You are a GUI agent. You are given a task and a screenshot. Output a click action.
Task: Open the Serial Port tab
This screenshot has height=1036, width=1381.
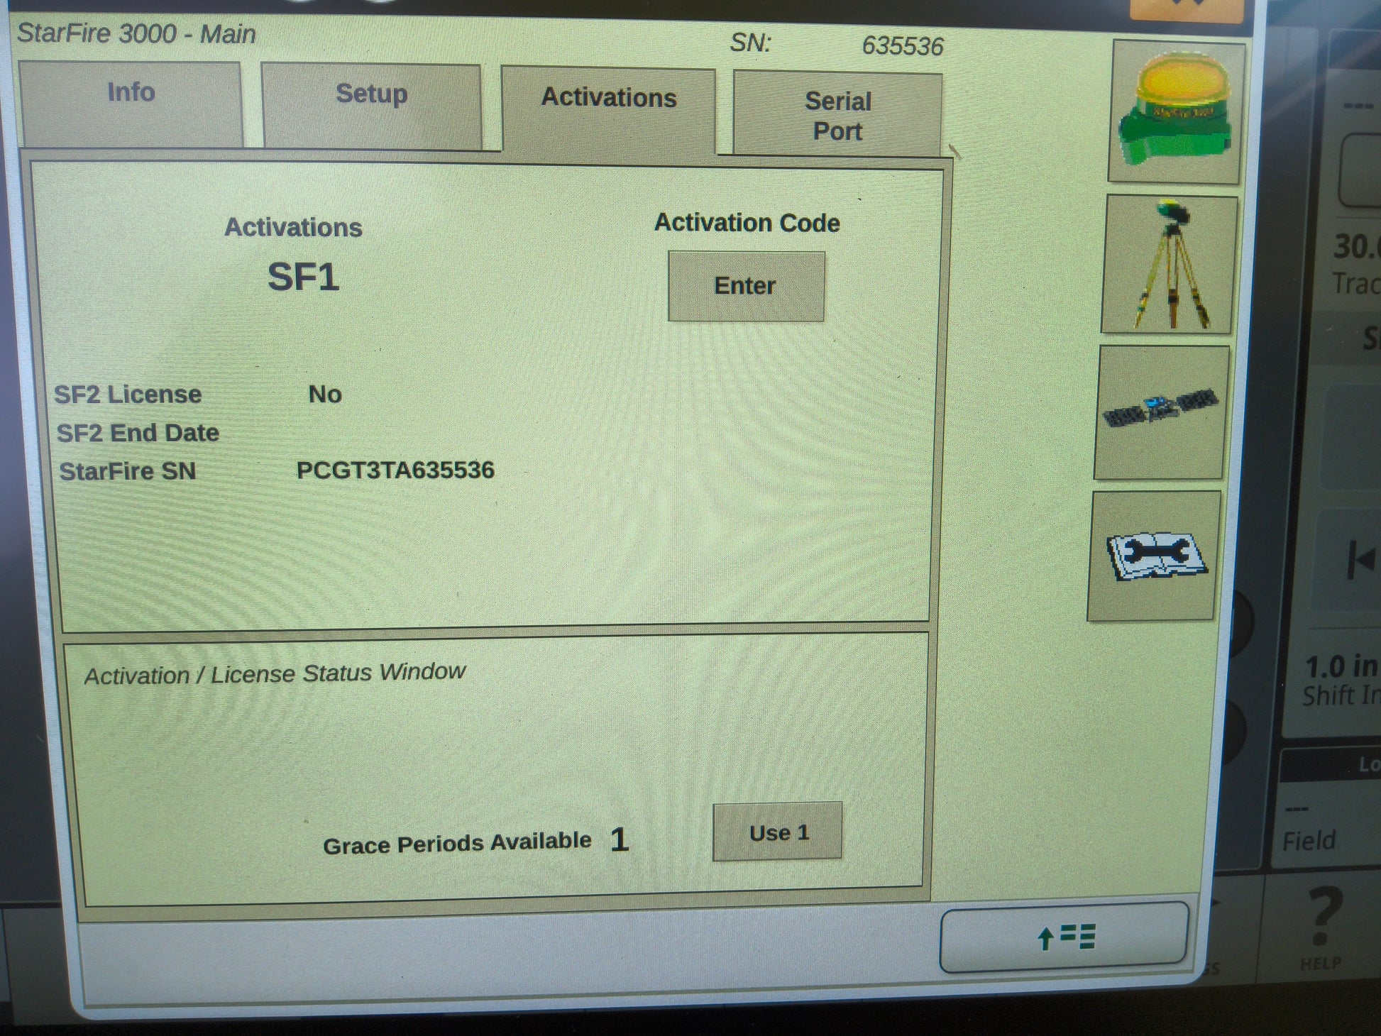tap(837, 114)
